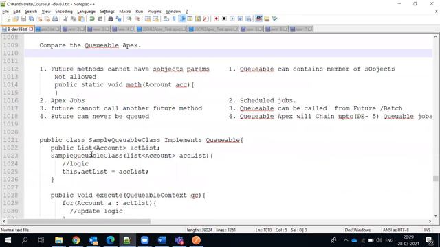Viewport: 440px width, 247px height.
Task: Create a new document with New icon
Action: point(8,19)
